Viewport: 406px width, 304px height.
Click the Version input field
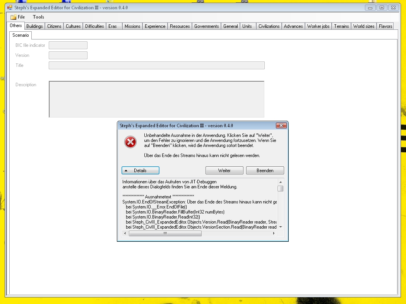click(68, 55)
